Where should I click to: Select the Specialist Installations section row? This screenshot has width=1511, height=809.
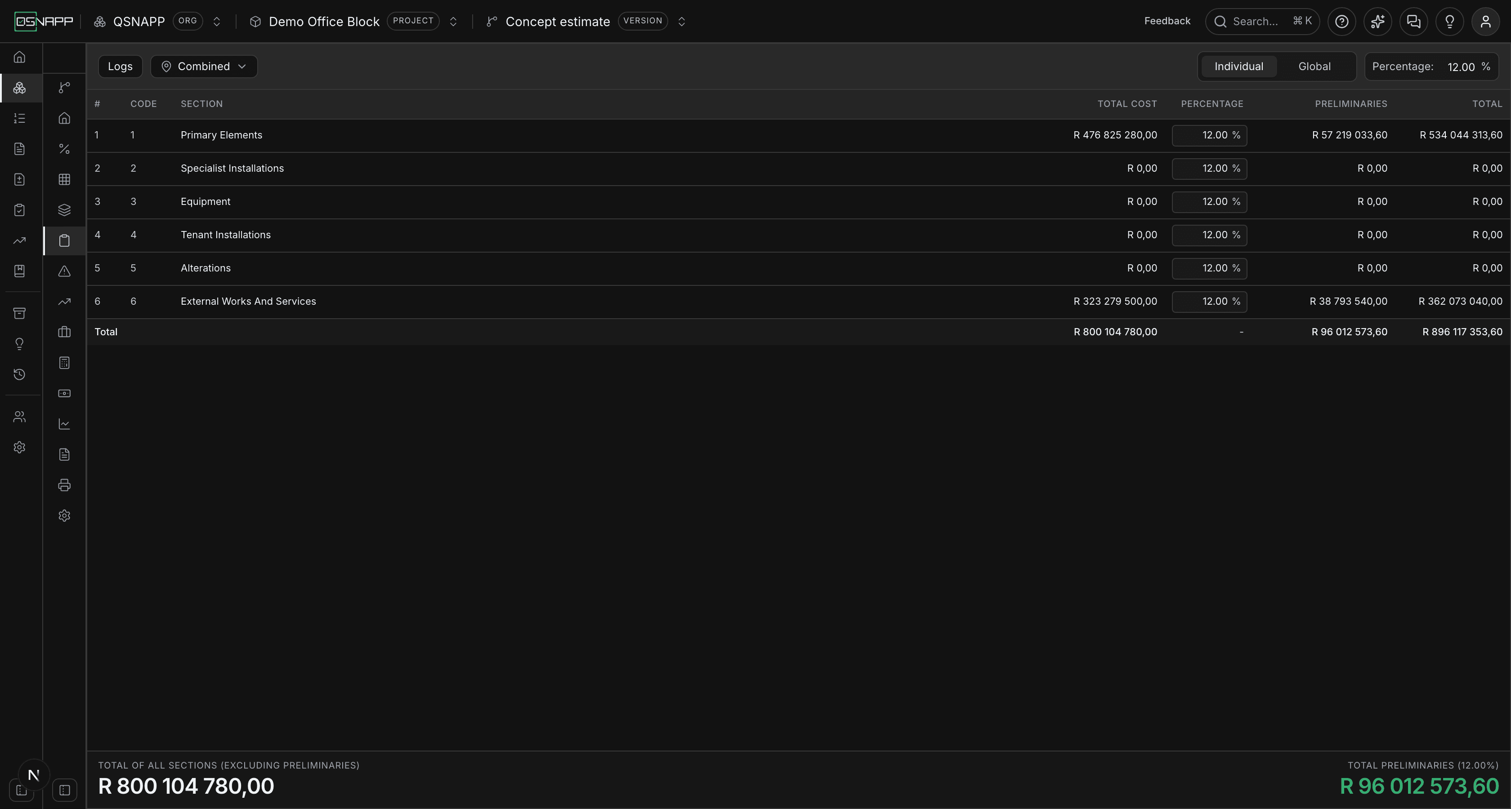click(798, 169)
